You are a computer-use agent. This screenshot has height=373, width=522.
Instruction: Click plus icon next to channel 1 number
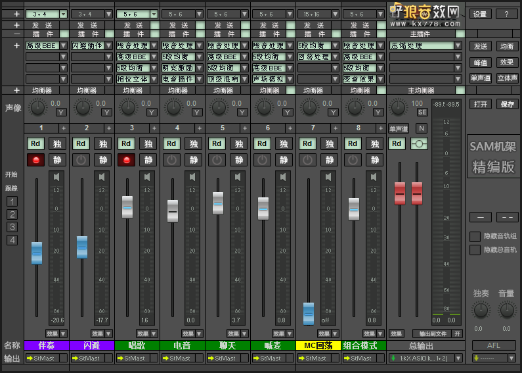tap(64, 128)
